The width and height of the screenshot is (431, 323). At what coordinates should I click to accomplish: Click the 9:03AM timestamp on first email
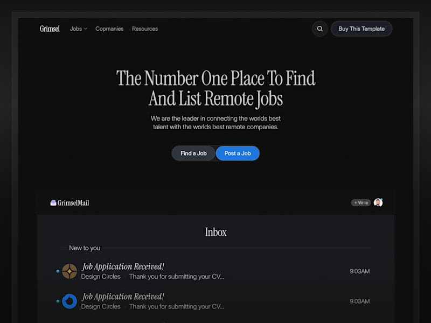pyautogui.click(x=359, y=271)
